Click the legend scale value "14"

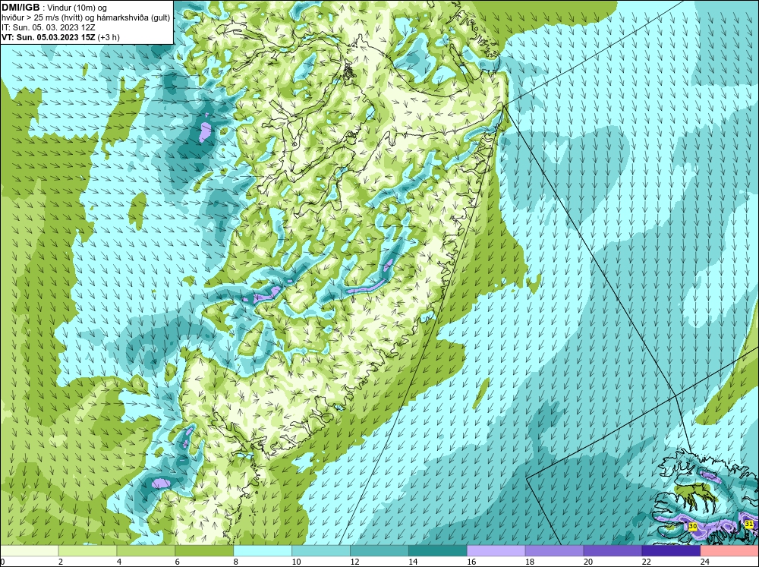tap(413, 562)
